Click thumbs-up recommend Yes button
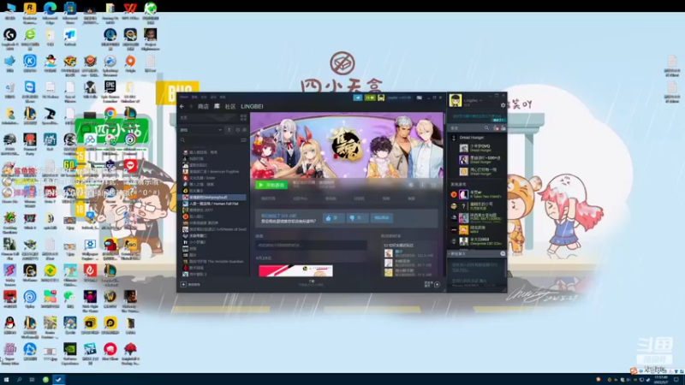 pyautogui.click(x=333, y=218)
